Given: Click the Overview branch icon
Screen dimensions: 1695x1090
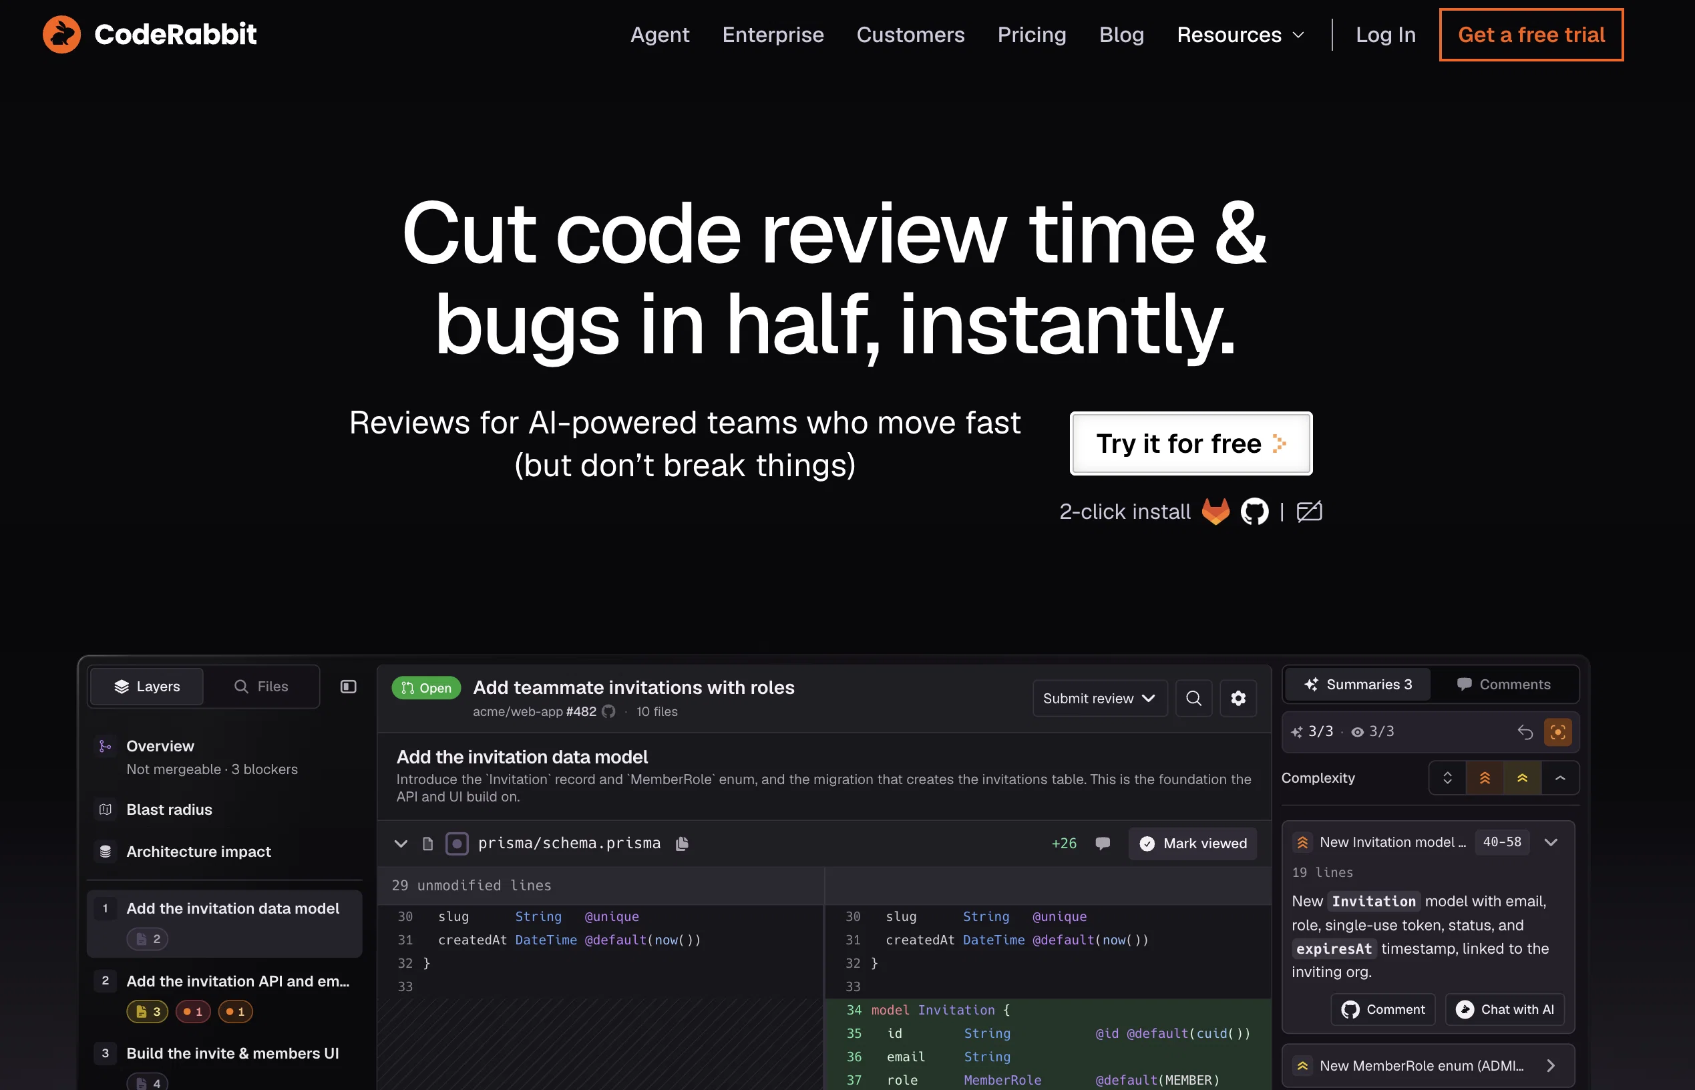Looking at the screenshot, I should pos(106,746).
